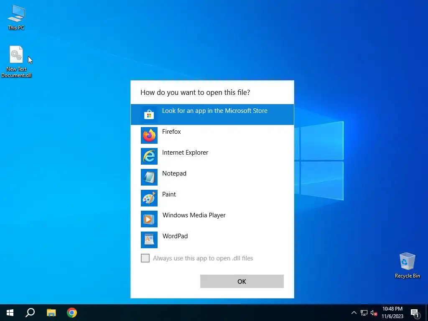Open the Windows Start menu
The height and width of the screenshot is (321, 428).
10,313
